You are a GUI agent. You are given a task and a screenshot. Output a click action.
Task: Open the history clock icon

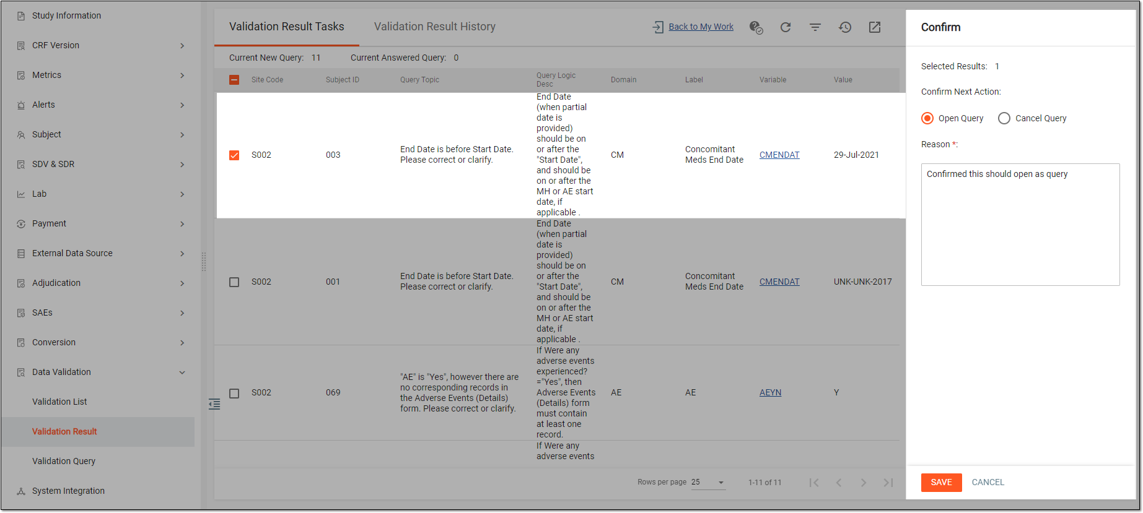(x=845, y=27)
